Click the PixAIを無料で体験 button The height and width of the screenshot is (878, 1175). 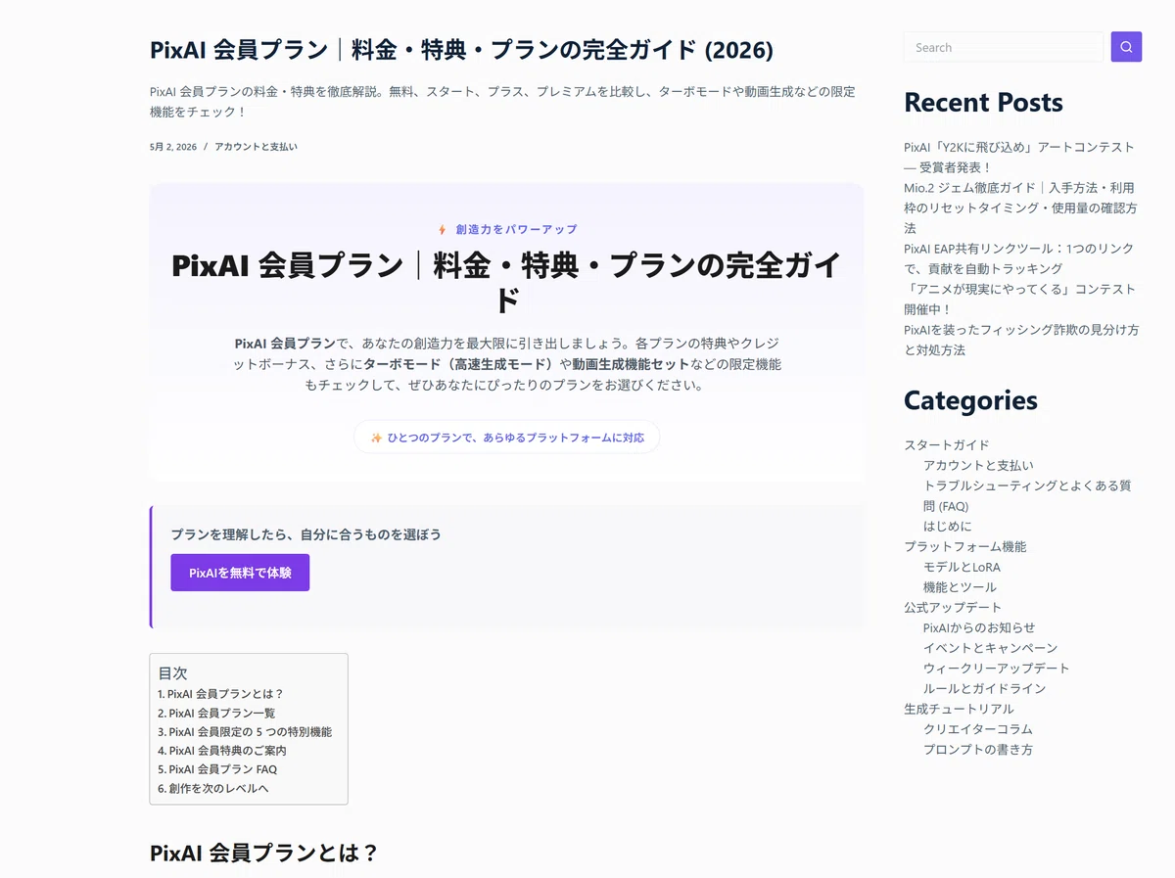click(240, 573)
